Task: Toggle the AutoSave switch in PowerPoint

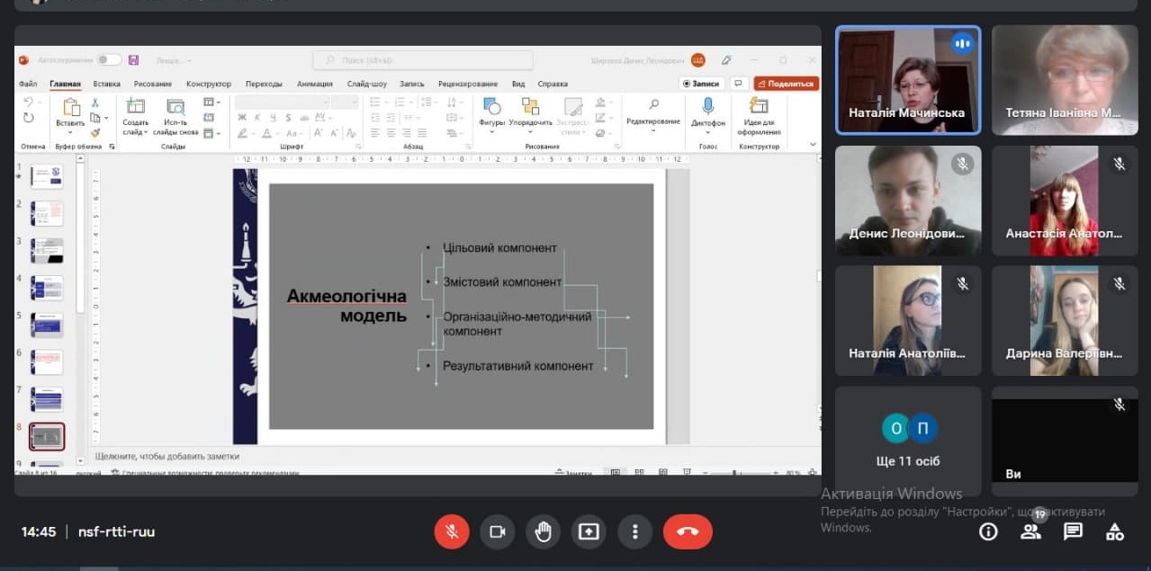Action: tap(109, 60)
